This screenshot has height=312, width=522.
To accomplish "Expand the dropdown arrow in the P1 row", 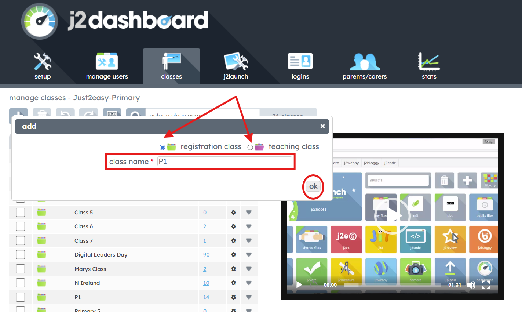I will [249, 297].
